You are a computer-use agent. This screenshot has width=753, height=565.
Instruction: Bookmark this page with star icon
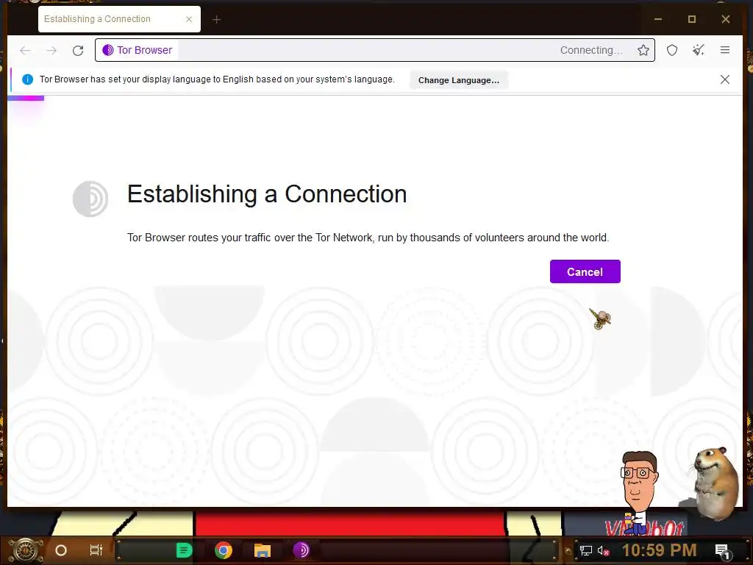(x=643, y=50)
